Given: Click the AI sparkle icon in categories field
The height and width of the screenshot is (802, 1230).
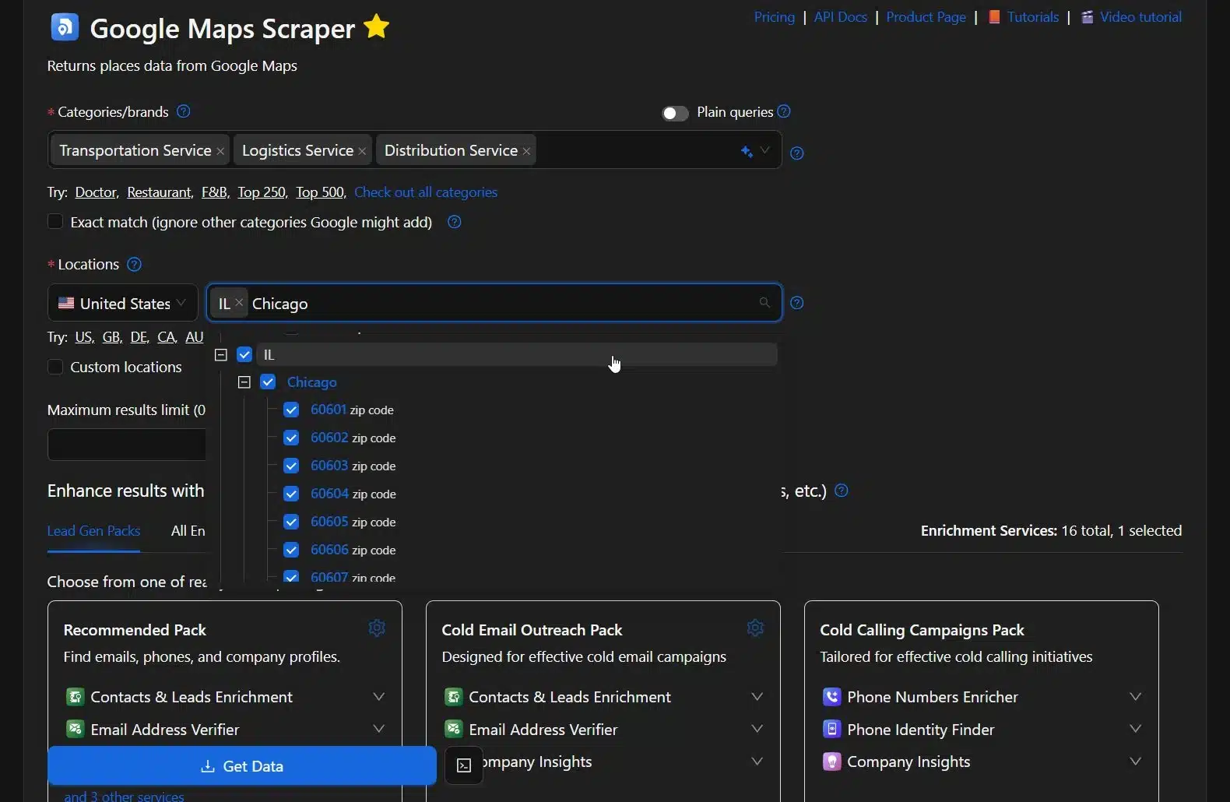Looking at the screenshot, I should coord(747,152).
